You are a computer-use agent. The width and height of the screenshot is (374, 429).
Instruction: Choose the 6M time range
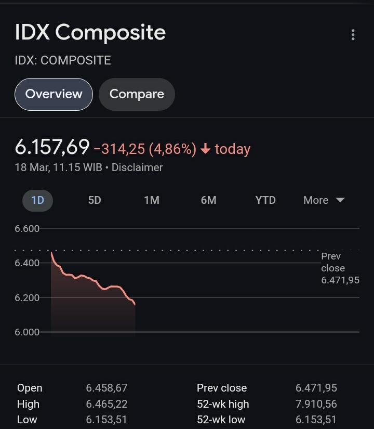208,200
